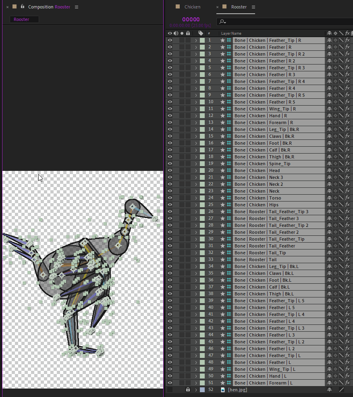Expand layer 1 to reveal its properties
353x397 pixels.
pos(196,40)
